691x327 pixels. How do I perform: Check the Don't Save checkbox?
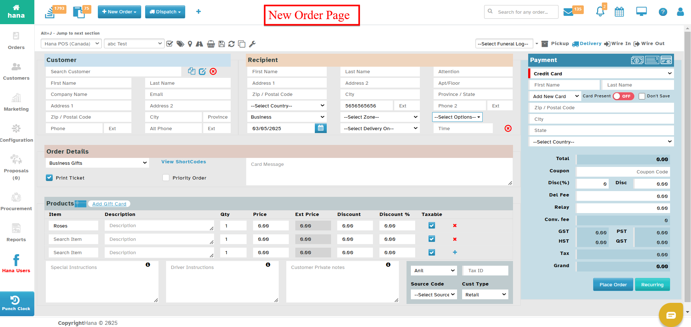coord(642,96)
